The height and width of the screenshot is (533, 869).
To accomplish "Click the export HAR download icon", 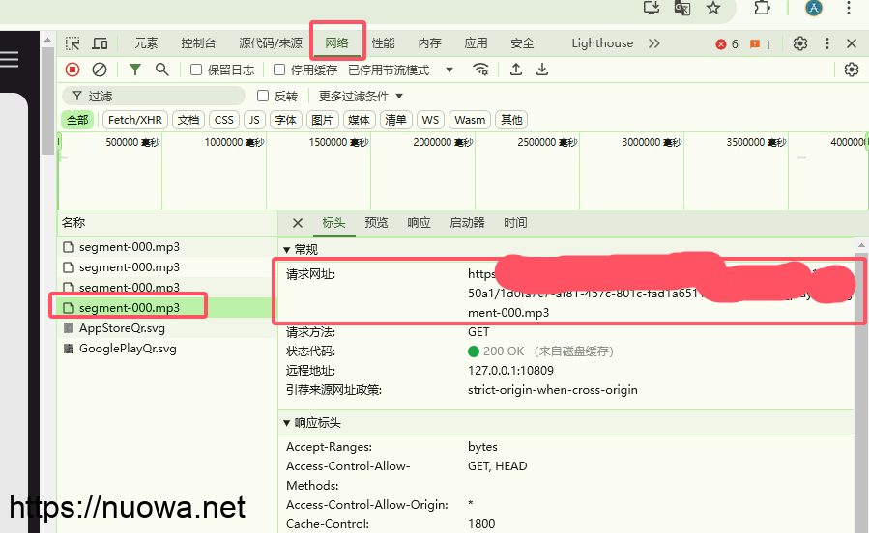I will tap(542, 70).
